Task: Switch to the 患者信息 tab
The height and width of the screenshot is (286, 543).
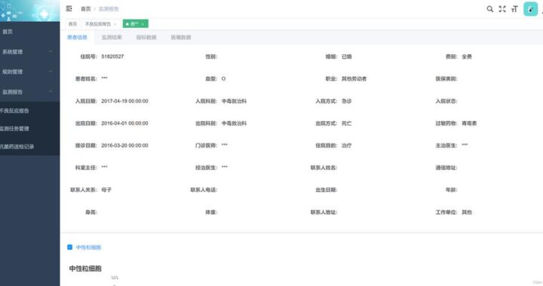Action: (x=77, y=38)
